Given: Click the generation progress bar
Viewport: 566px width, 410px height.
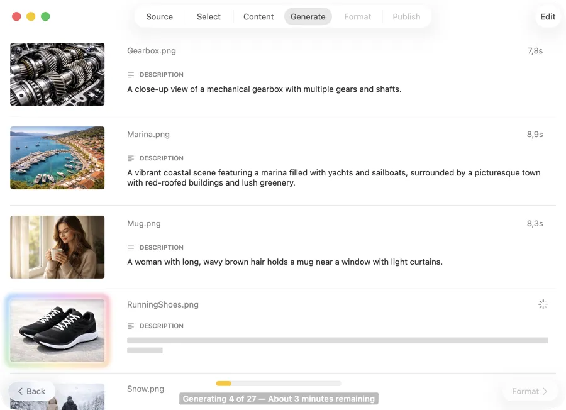Looking at the screenshot, I should 279,383.
